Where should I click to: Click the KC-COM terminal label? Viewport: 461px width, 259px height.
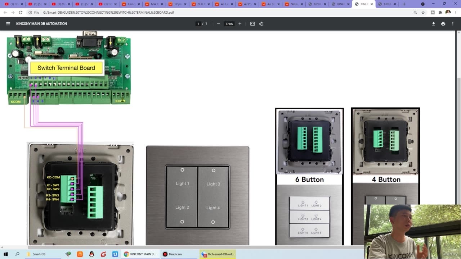point(53,177)
